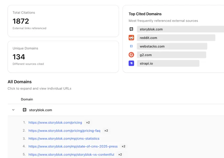224x158 pixels.
Task: Click the ×2 count beside state-of-cms-2025-press
Action: pyautogui.click(x=124, y=146)
